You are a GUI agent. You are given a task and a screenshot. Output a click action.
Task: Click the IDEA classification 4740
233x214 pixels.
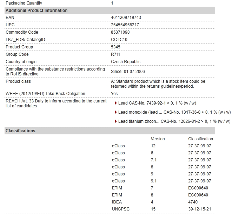click(x=193, y=202)
